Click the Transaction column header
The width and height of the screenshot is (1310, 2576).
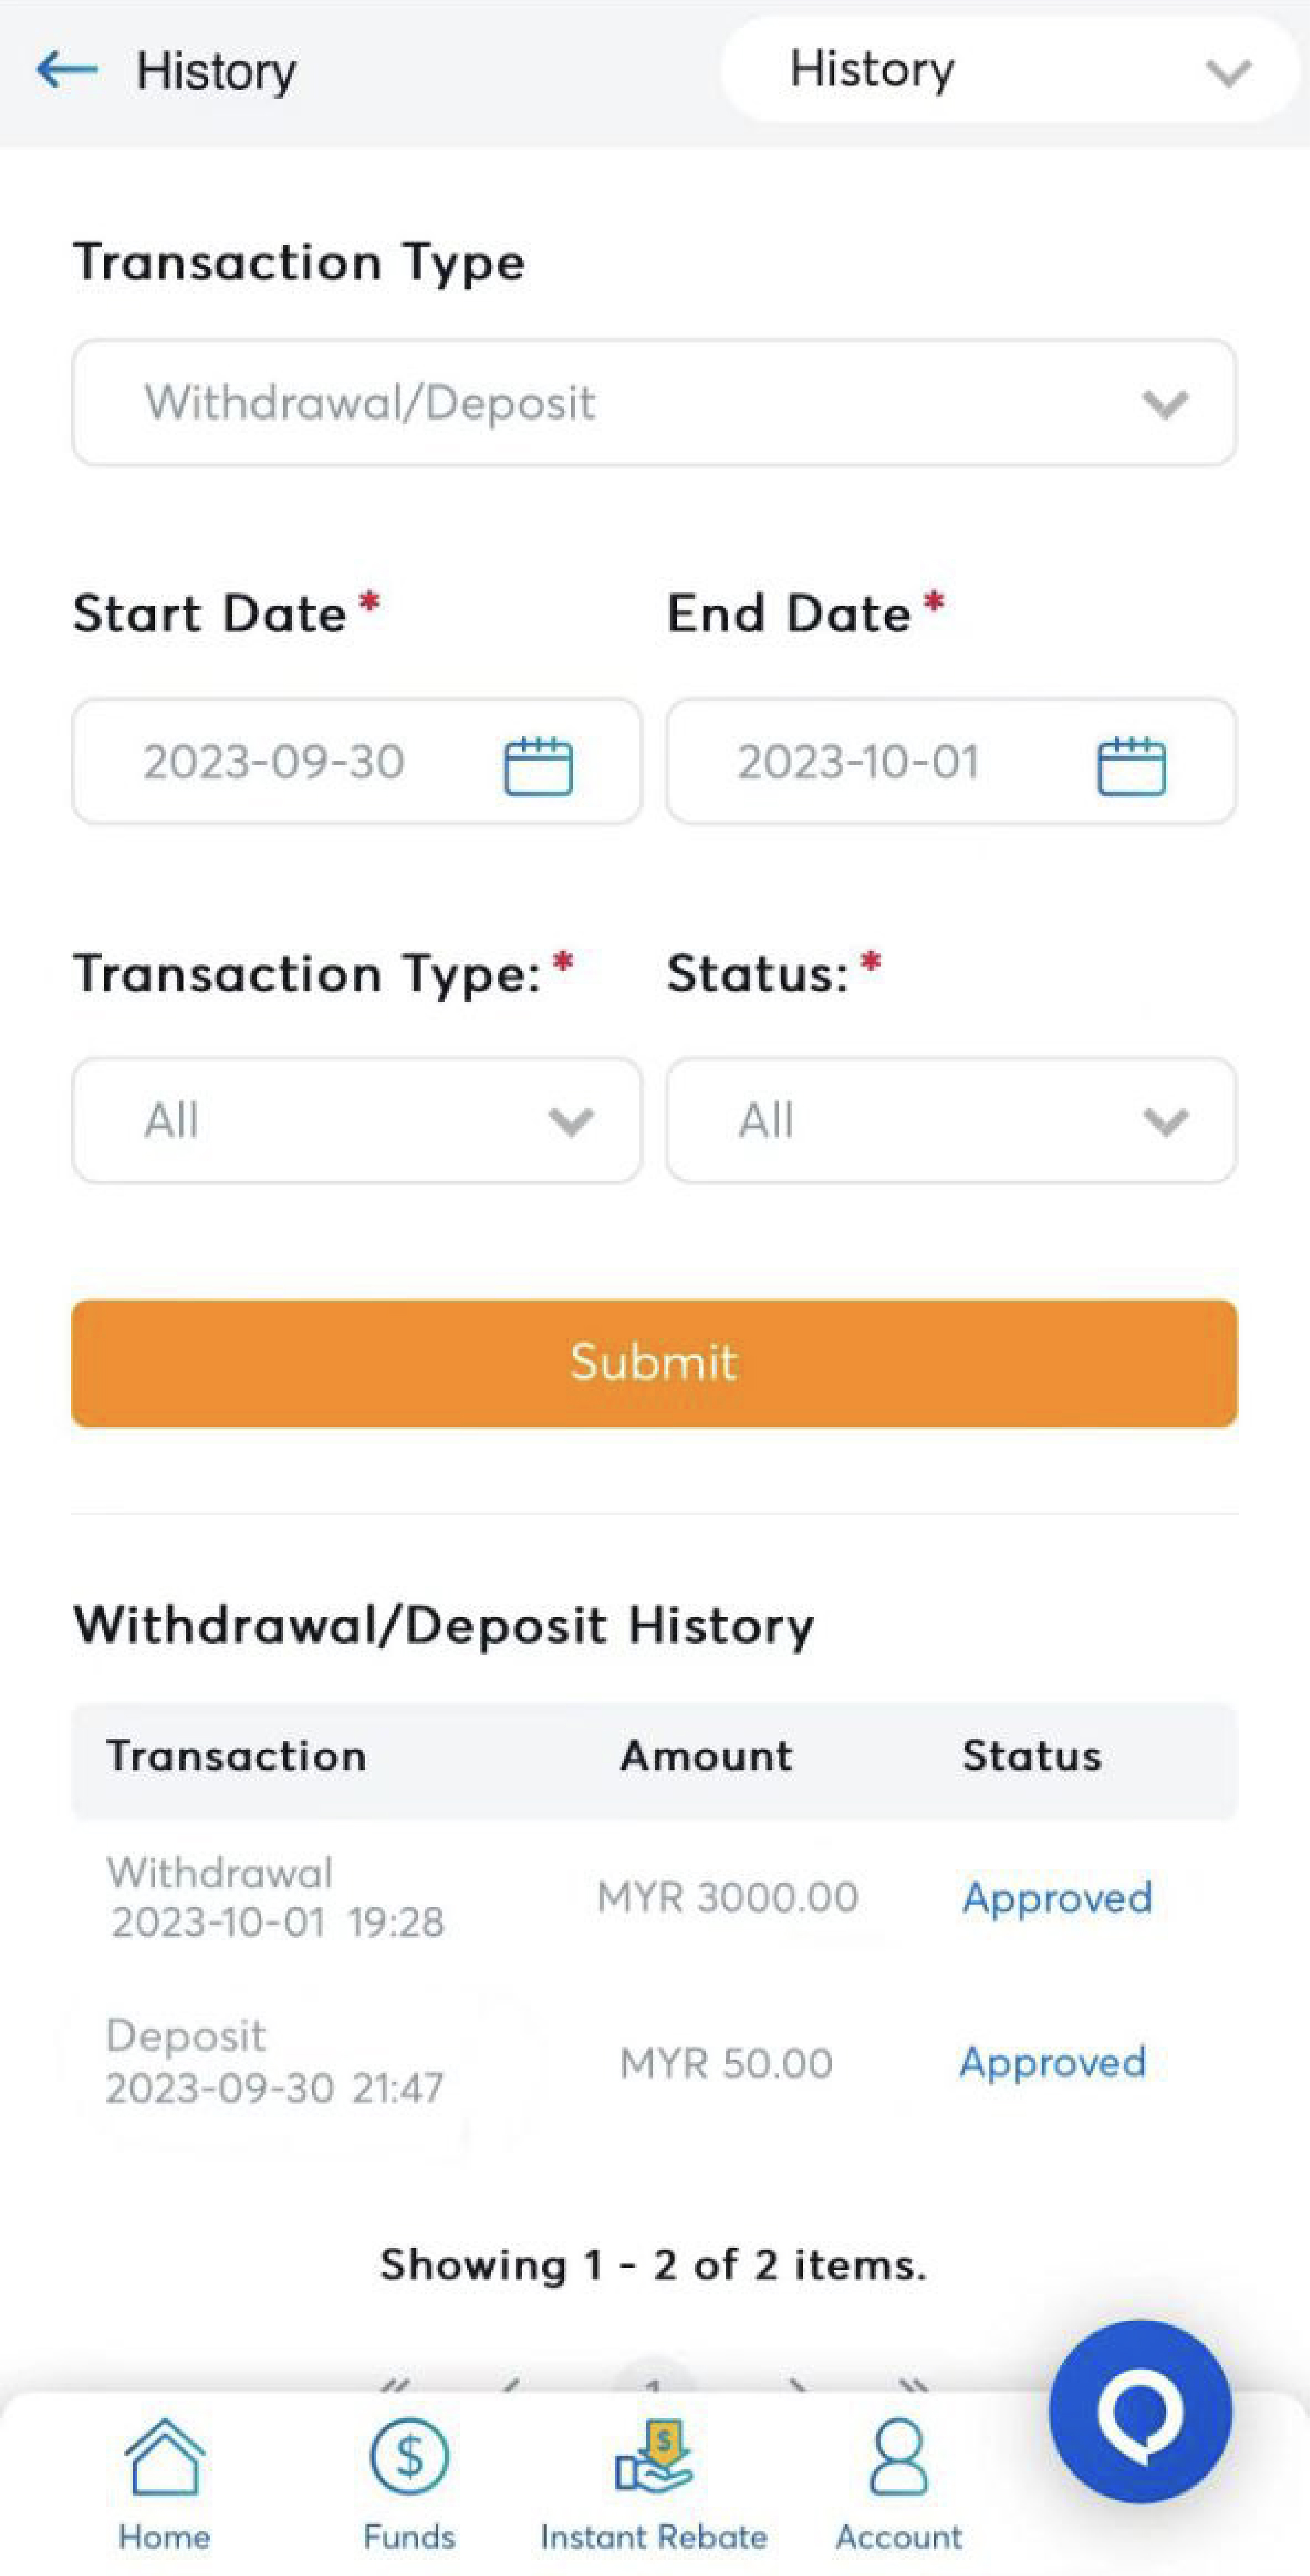pyautogui.click(x=237, y=1756)
